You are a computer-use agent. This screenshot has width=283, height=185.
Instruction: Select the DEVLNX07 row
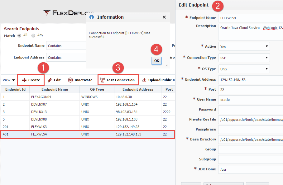(88, 104)
